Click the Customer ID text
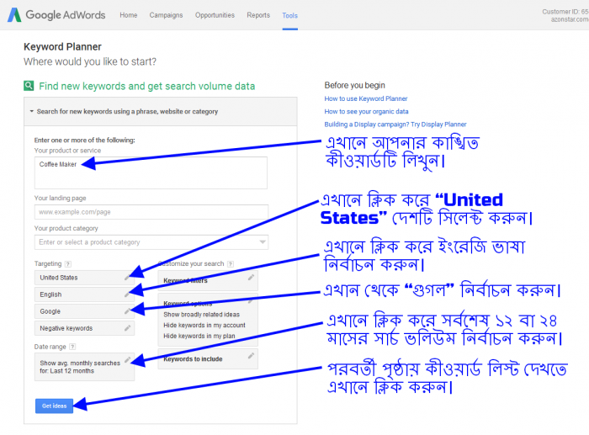This screenshot has height=435, width=589. pos(565,12)
